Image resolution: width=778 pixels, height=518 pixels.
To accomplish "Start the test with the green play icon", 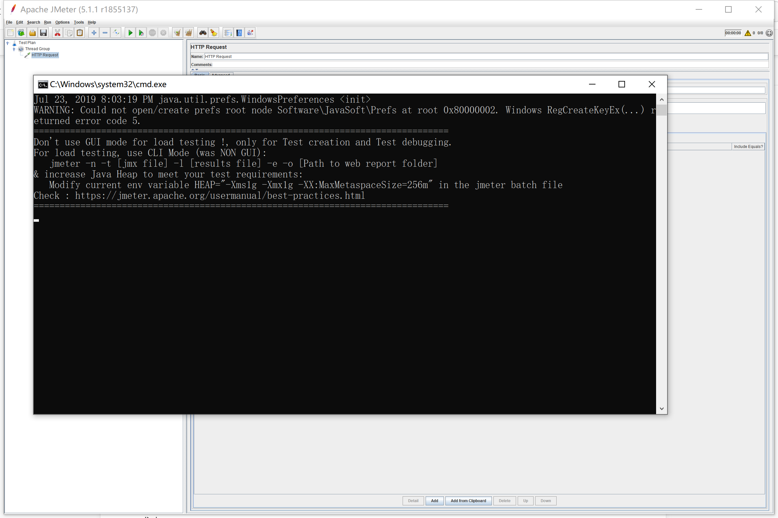I will pyautogui.click(x=130, y=33).
